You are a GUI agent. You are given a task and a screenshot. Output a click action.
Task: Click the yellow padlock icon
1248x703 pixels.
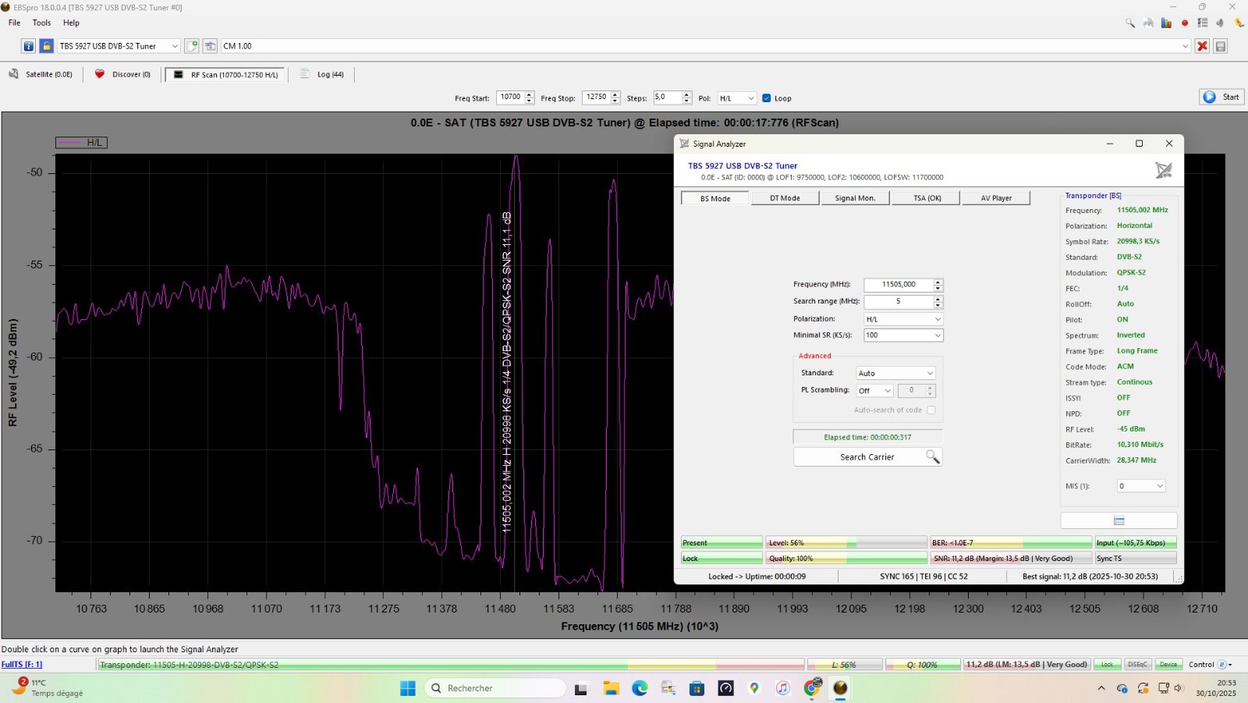(x=47, y=46)
